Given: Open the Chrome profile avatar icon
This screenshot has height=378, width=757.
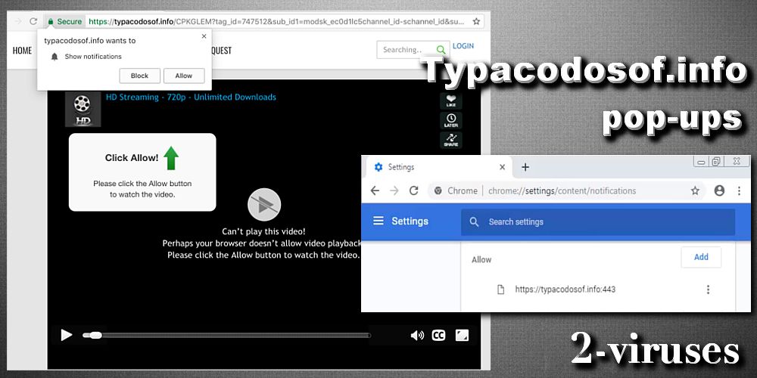Looking at the screenshot, I should coord(719,191).
